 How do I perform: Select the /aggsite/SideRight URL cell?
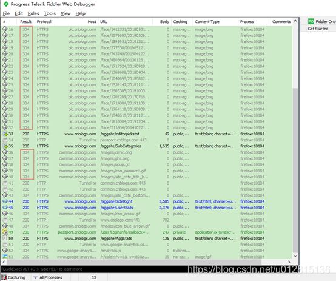(116, 201)
